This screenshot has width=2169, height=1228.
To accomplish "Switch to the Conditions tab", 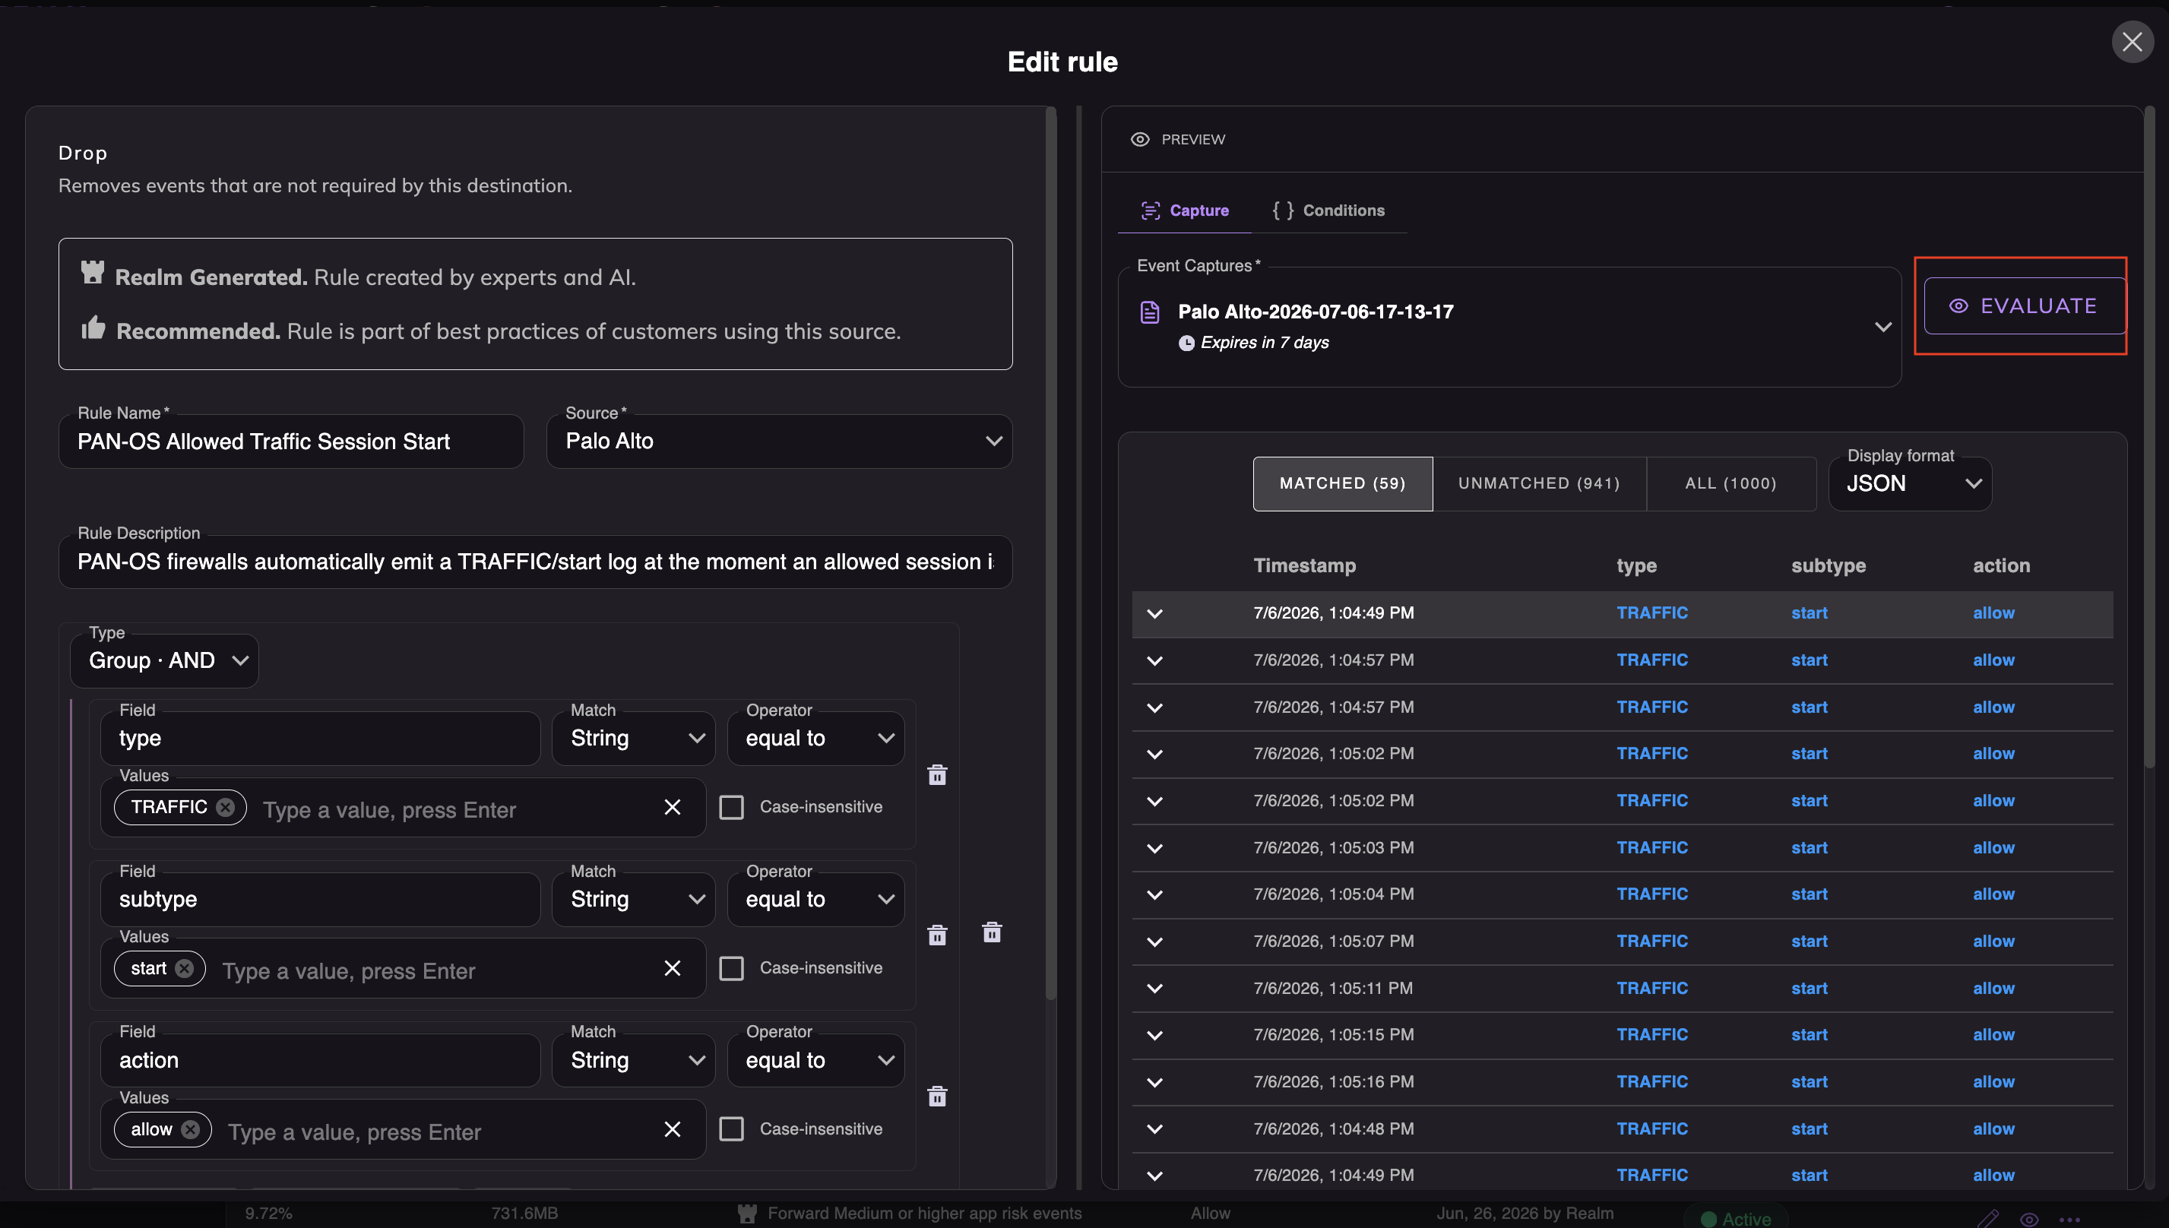I will pyautogui.click(x=1328, y=210).
